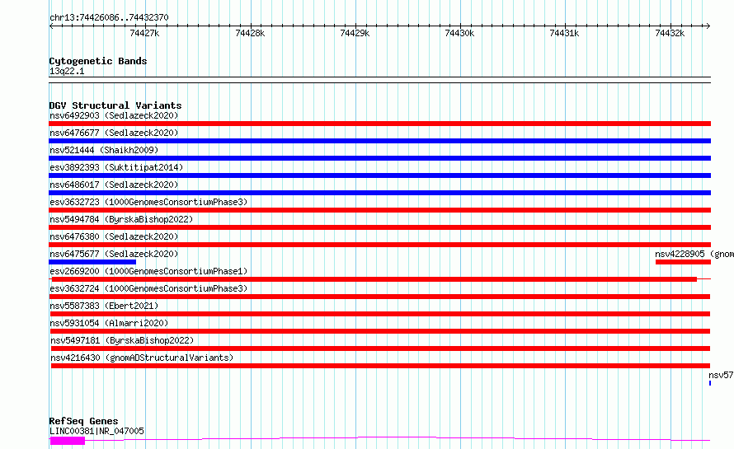Select the red bar under nsv4216430
This screenshot has height=449, width=734.
(x=380, y=366)
